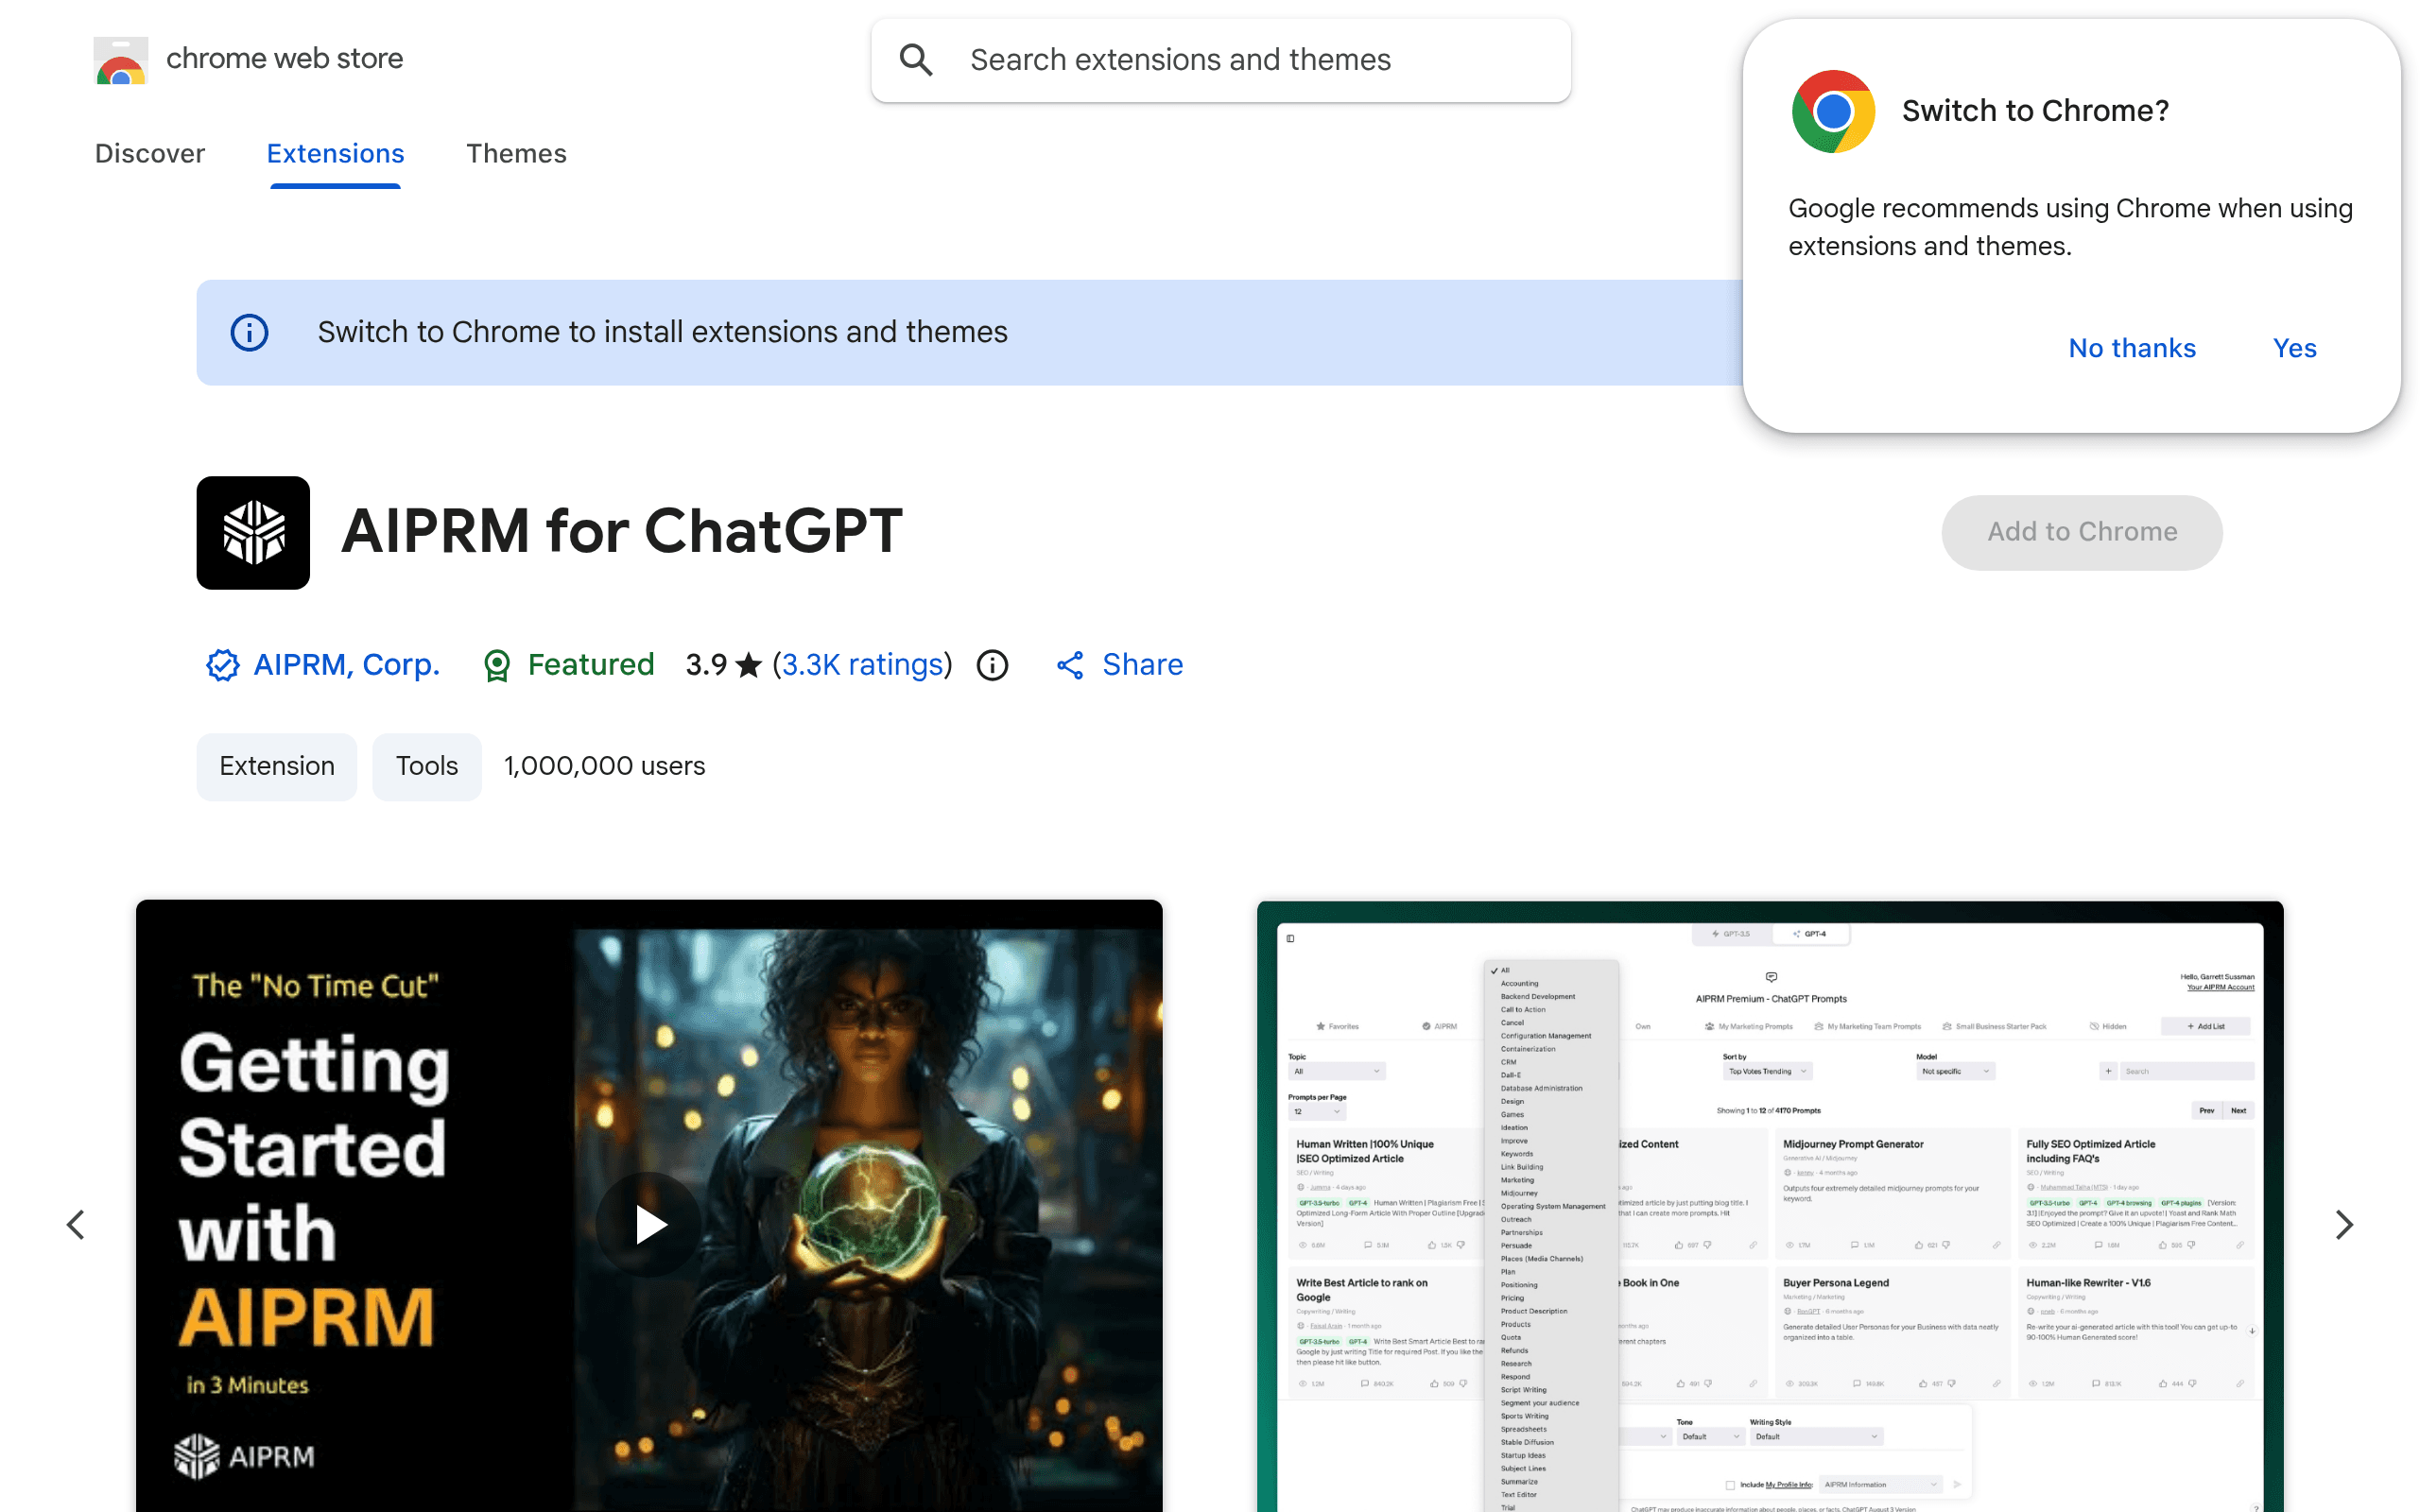Open the AIPRM prompts screenshot thumbnail
Screen dimensions: 2420x1512
pos(1770,1206)
